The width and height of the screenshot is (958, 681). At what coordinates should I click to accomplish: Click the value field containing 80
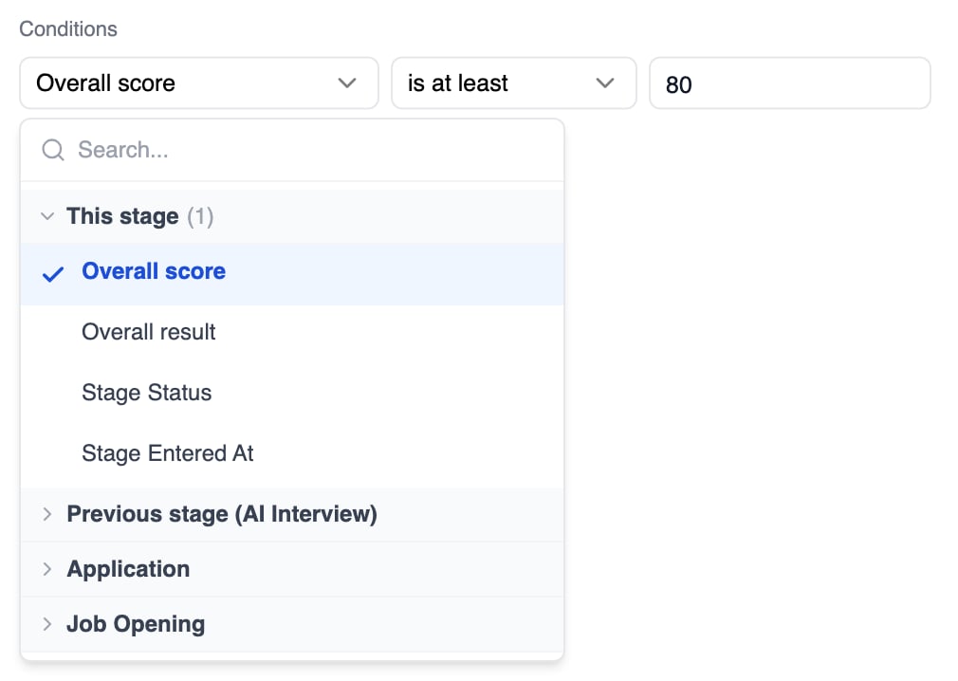point(789,83)
